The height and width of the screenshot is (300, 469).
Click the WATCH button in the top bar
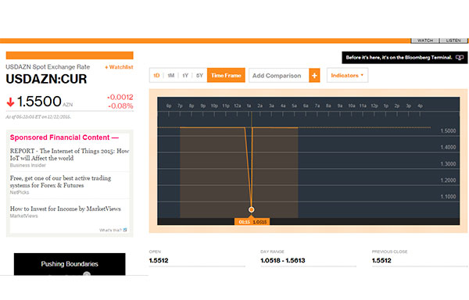(425, 41)
